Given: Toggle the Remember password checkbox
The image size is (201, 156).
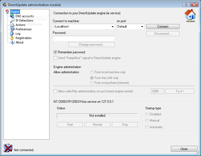Looking at the screenshot, I should pyautogui.click(x=55, y=52).
